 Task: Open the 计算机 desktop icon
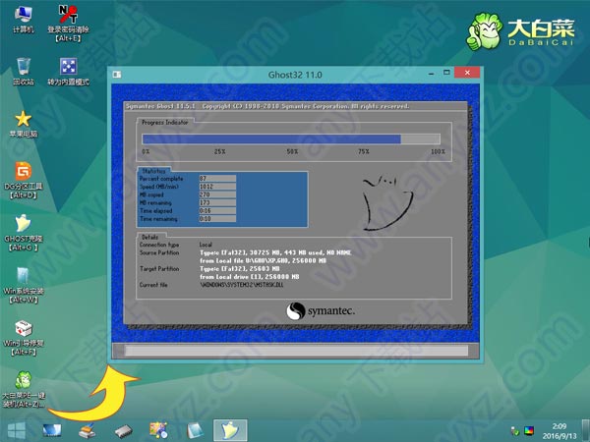[x=24, y=20]
